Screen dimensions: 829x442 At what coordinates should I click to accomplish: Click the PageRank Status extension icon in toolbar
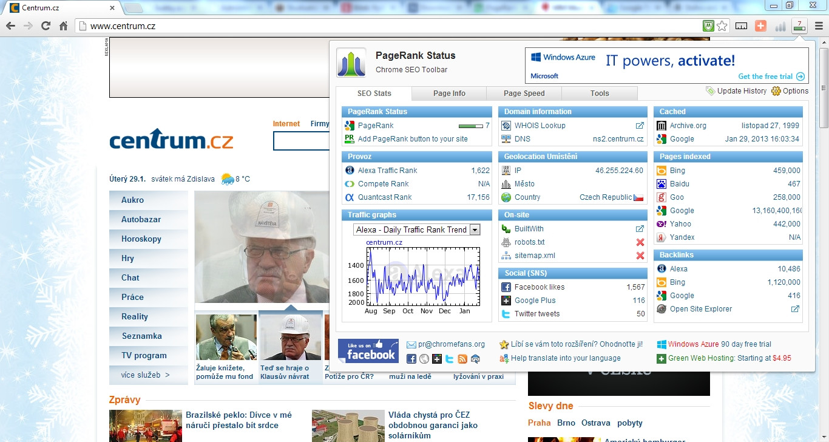800,26
